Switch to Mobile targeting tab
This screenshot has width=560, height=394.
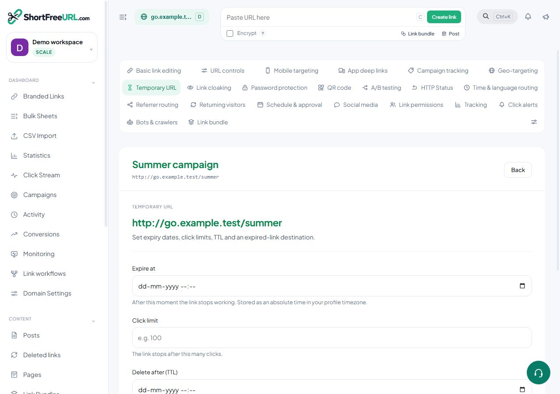291,70
